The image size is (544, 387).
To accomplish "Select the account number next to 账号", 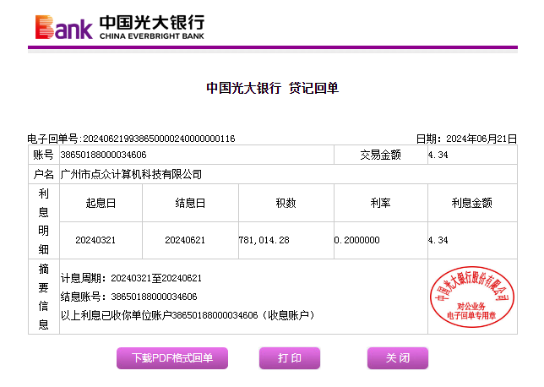I will (103, 155).
